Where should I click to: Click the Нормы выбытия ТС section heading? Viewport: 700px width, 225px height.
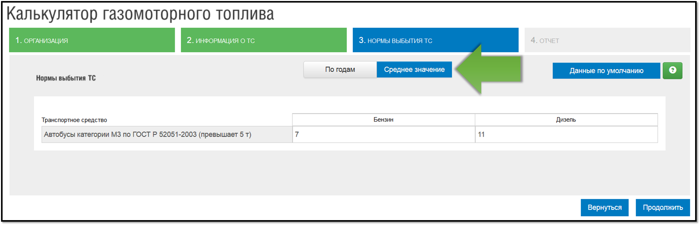pyautogui.click(x=66, y=78)
